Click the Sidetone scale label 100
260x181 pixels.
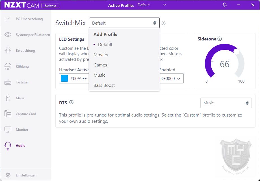click(x=241, y=81)
